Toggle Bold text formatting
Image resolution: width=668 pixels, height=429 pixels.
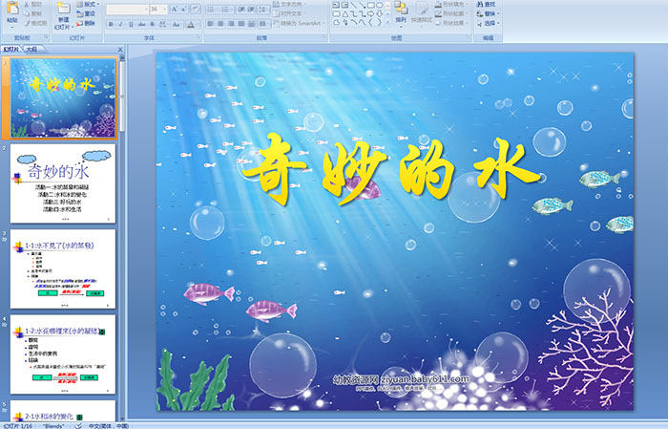[x=110, y=24]
